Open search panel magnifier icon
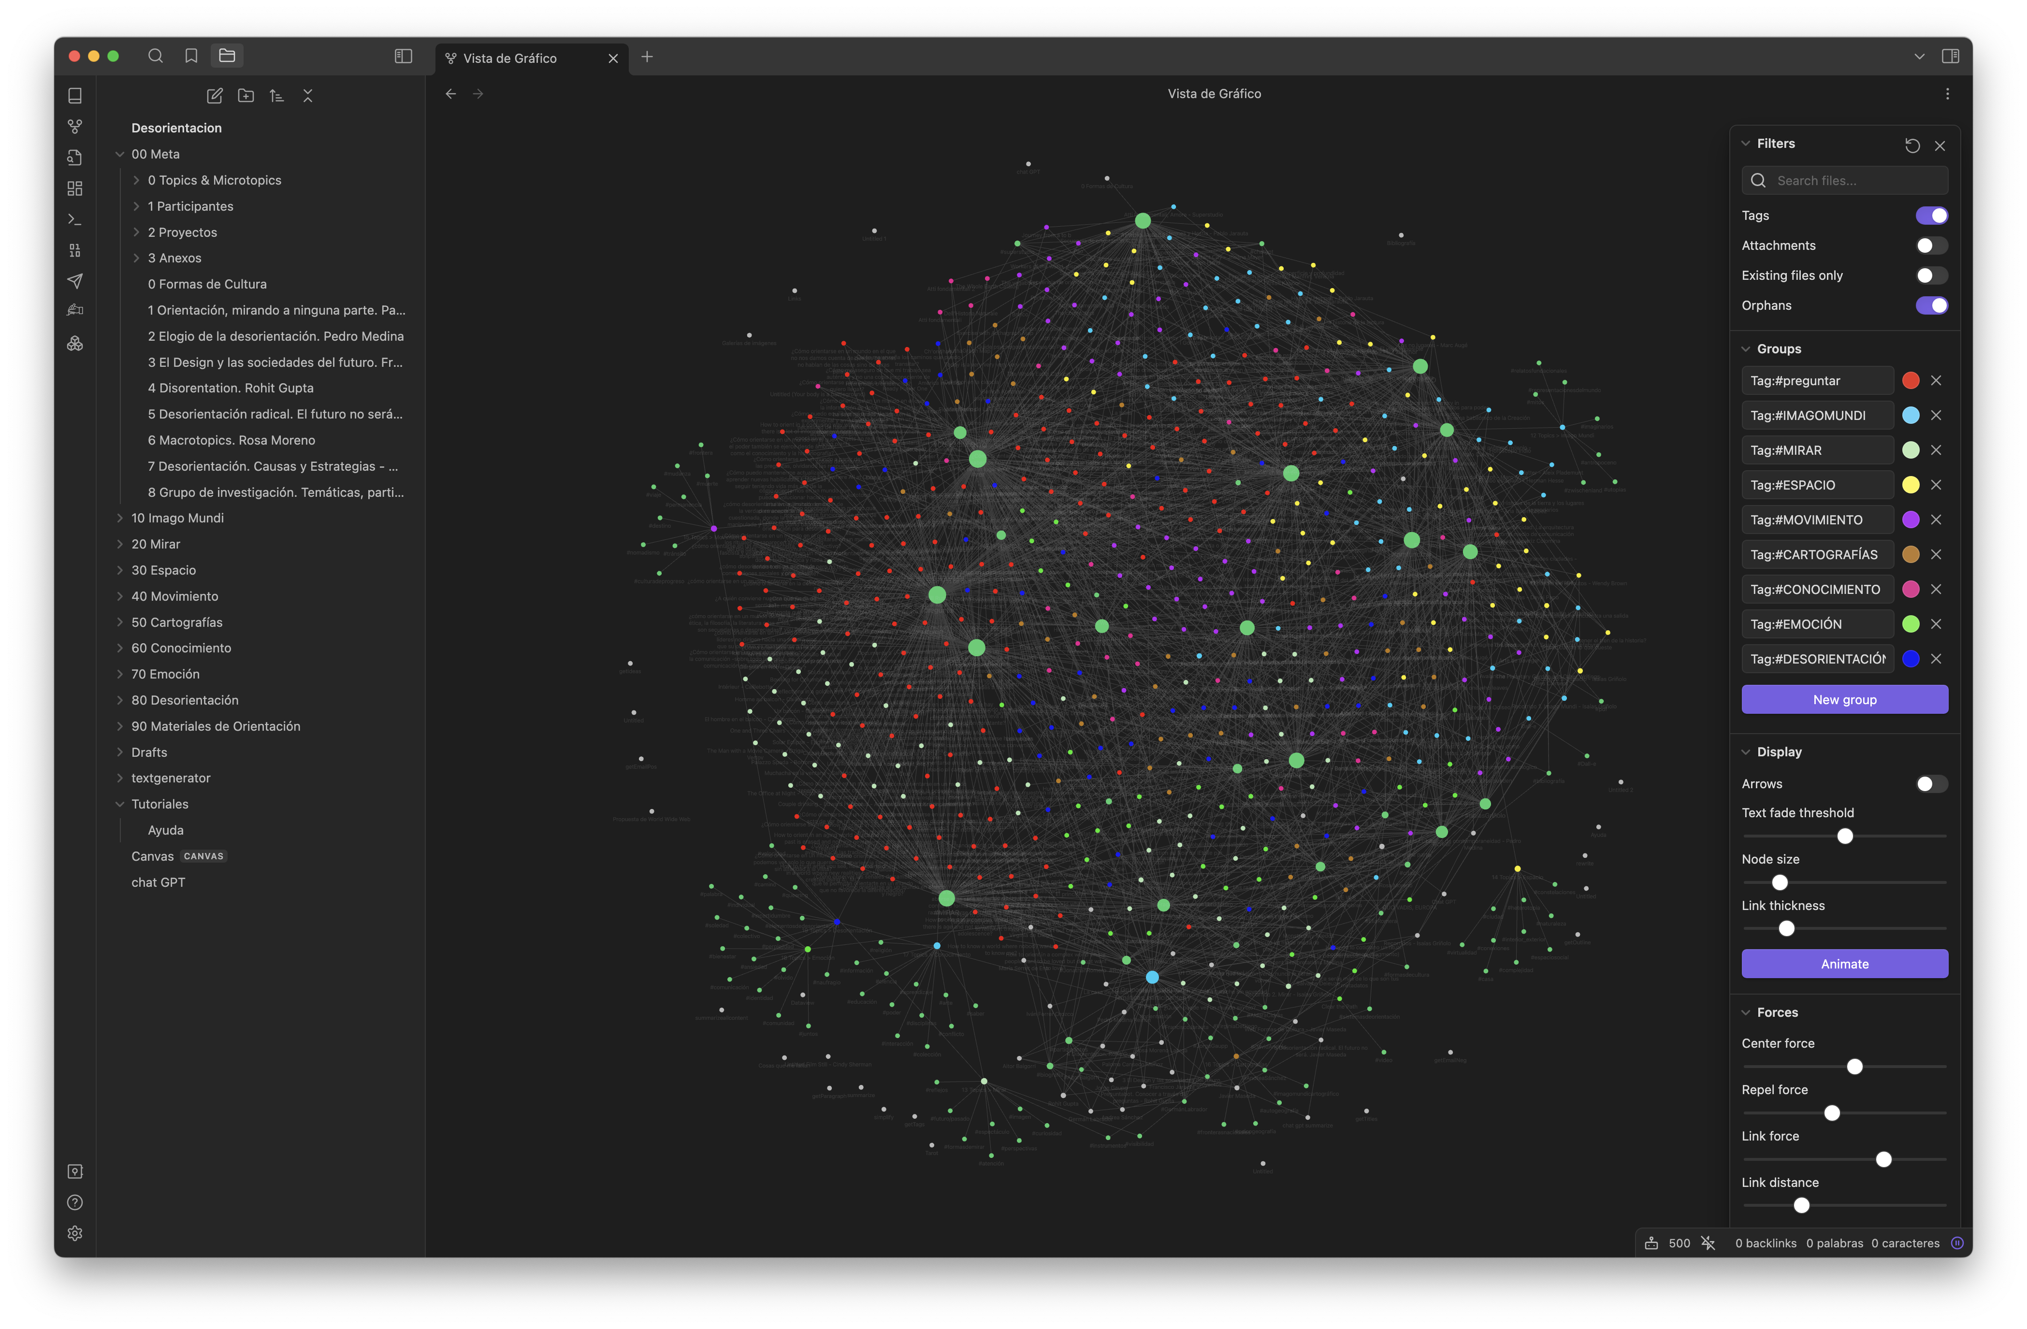This screenshot has height=1329, width=2027. [156, 56]
